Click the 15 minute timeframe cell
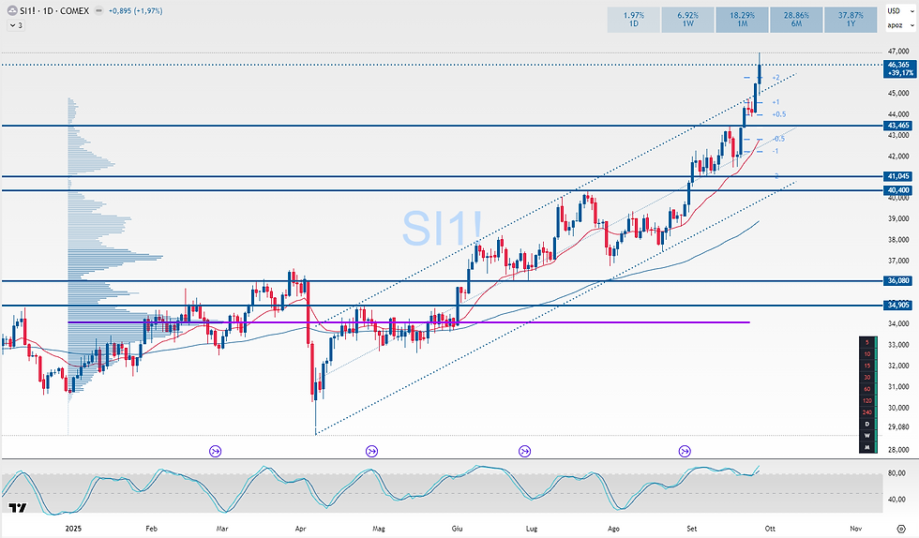 (x=867, y=366)
